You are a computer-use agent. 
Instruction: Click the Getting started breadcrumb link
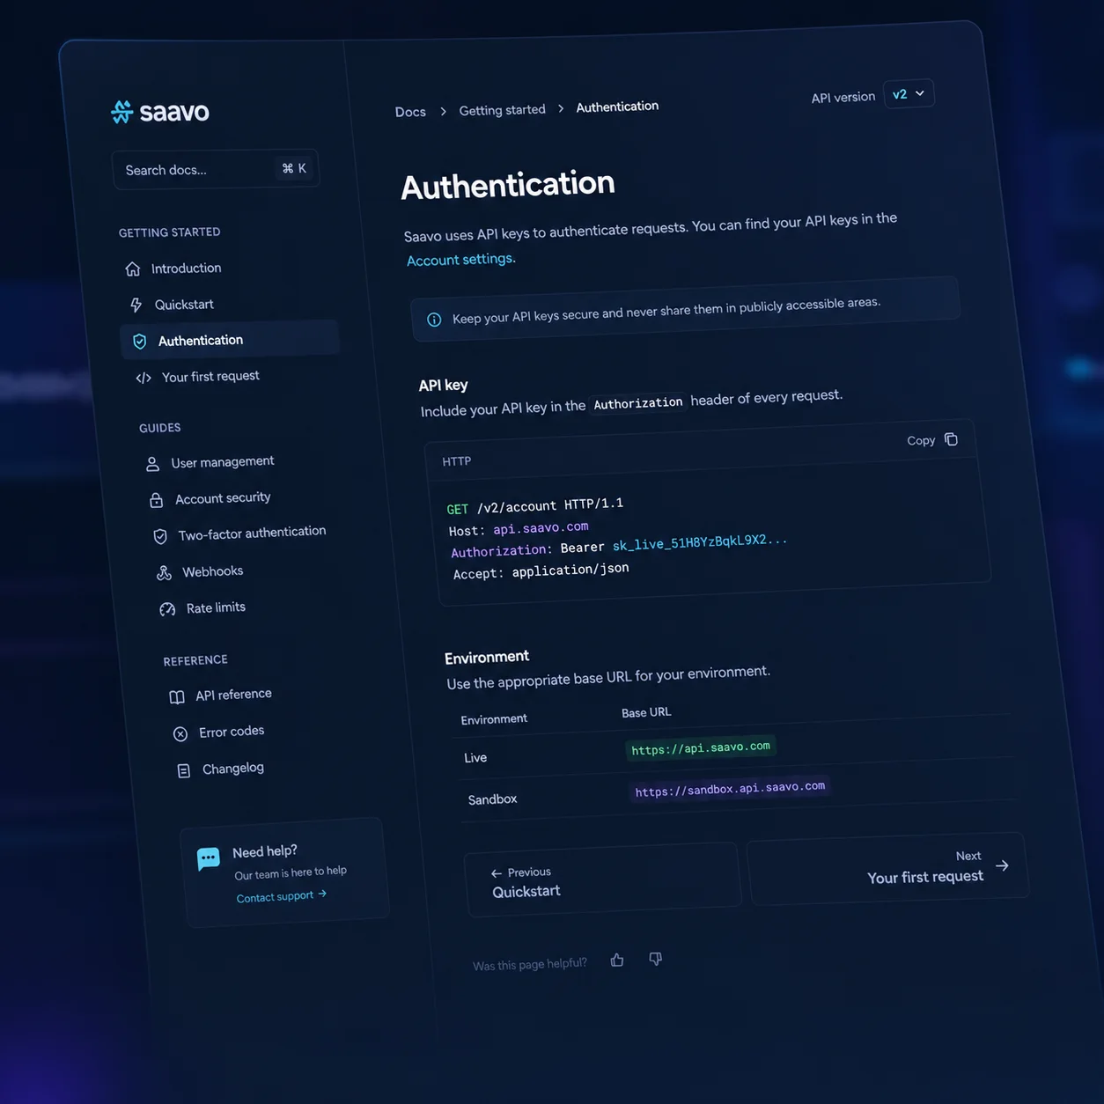pos(503,110)
